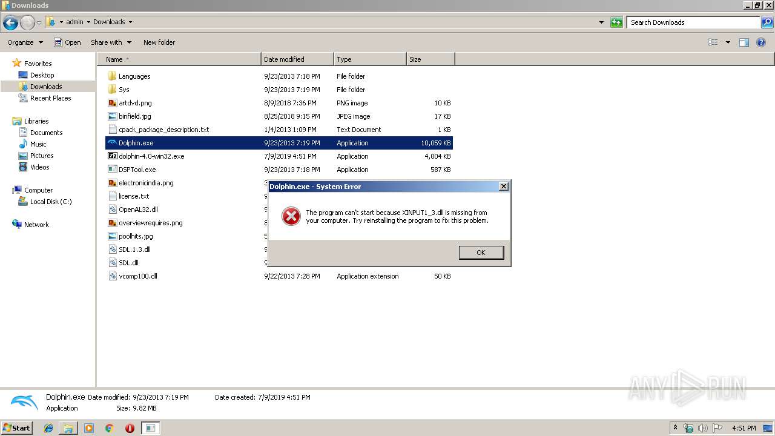Click the Forward navigation arrow

(x=27, y=23)
